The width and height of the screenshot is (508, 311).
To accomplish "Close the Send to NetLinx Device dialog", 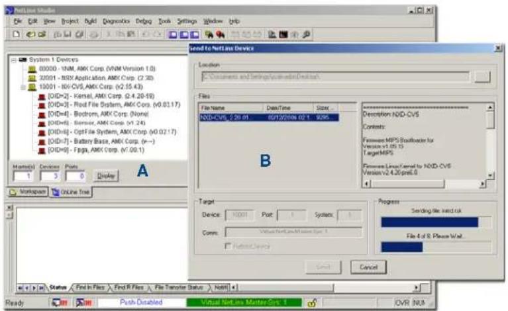I will 498,48.
